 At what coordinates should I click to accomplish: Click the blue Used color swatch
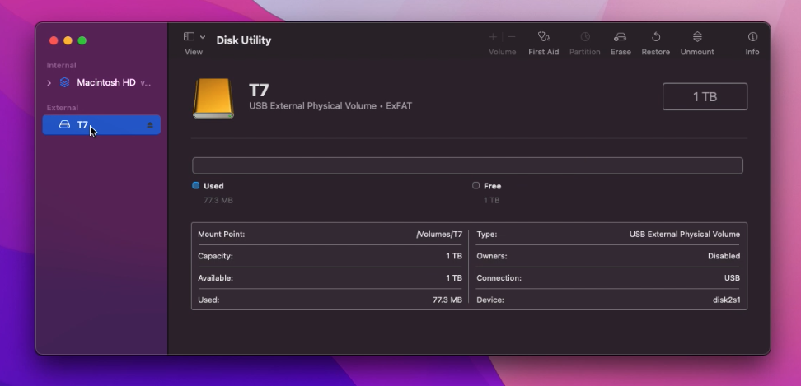pos(195,186)
